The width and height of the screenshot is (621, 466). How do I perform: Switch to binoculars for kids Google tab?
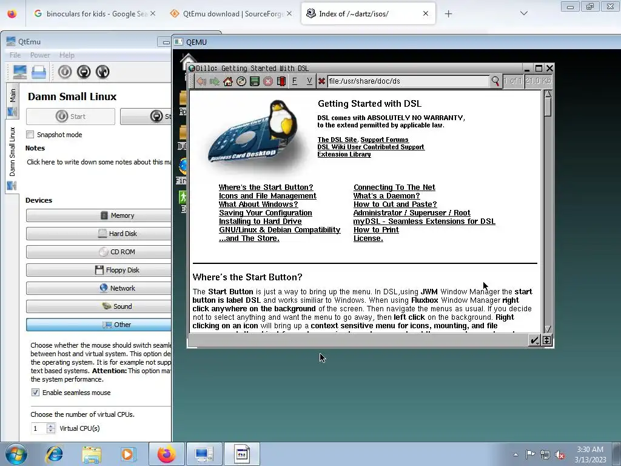click(x=95, y=14)
